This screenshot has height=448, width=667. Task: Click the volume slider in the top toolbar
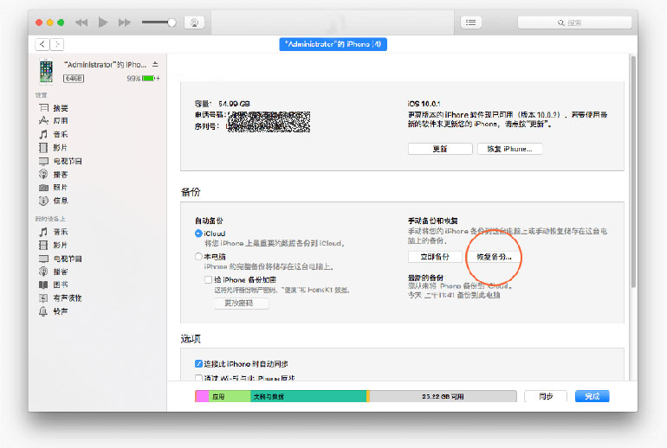(159, 22)
